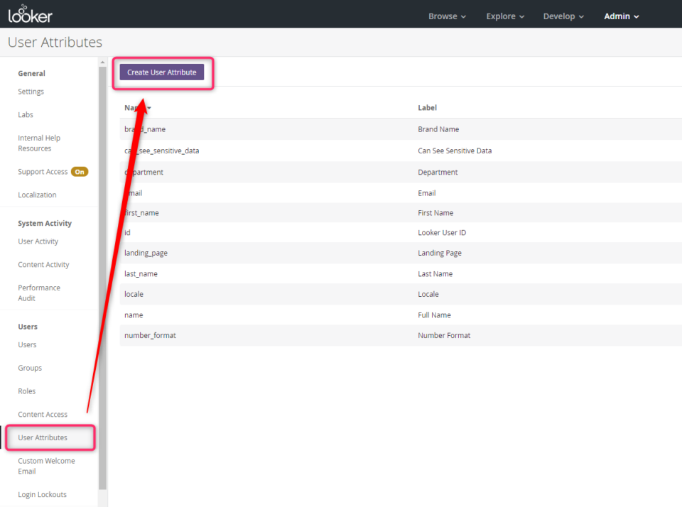Open Settings in the General section
The width and height of the screenshot is (682, 507).
31,91
